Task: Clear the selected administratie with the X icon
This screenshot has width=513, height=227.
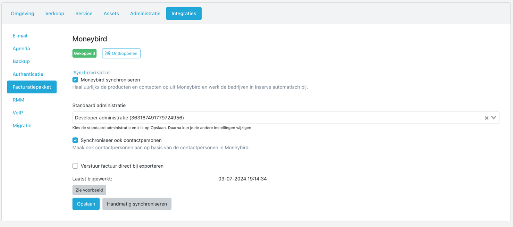Action: [487, 118]
